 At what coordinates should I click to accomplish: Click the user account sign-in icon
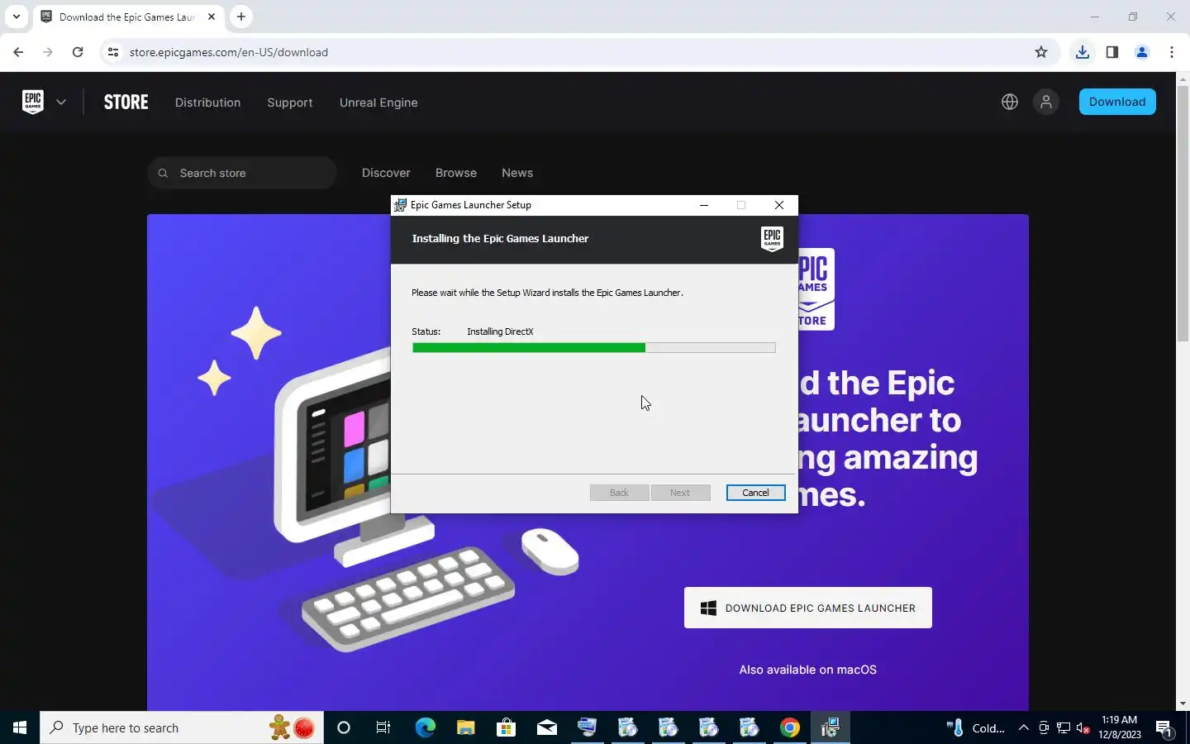(x=1046, y=102)
